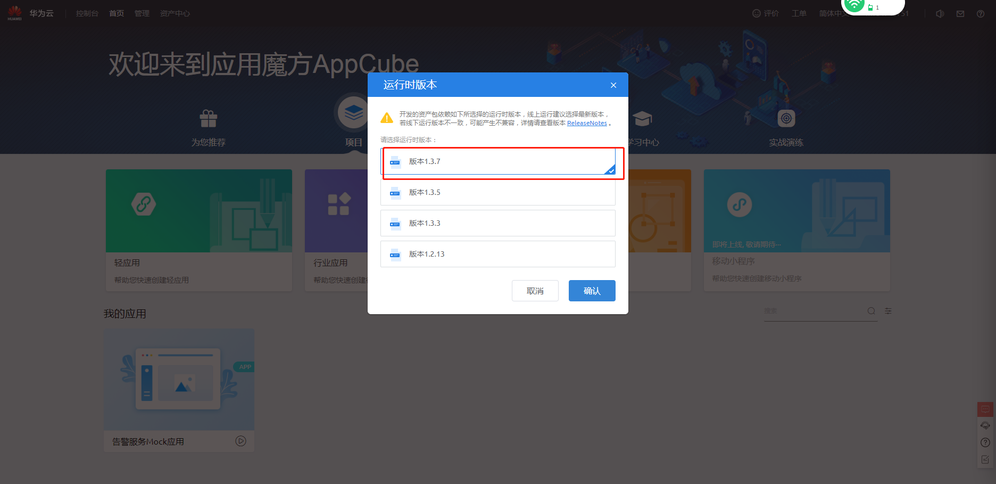Pick runtime version 1.2.13
Viewport: 996px width, 484px height.
[x=498, y=254]
